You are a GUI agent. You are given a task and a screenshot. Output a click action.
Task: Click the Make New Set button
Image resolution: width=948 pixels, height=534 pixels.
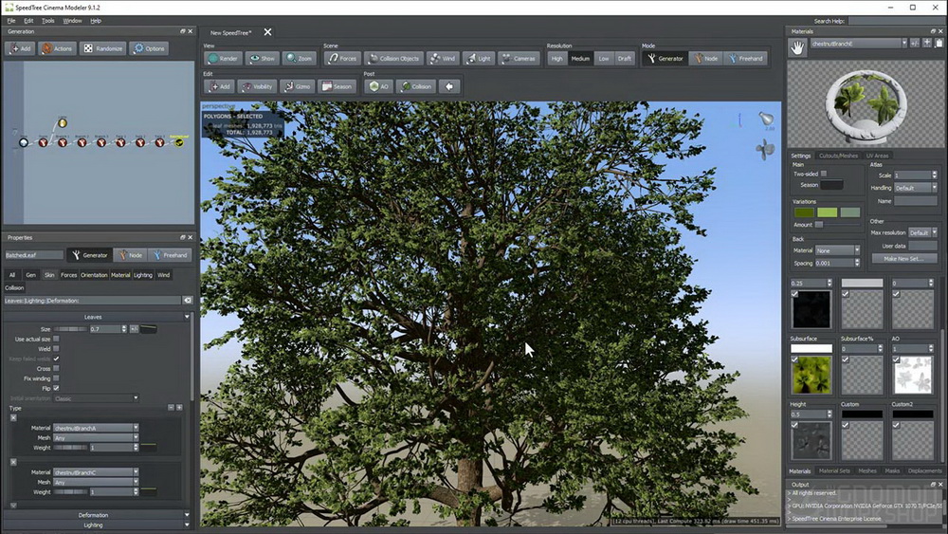[903, 259]
